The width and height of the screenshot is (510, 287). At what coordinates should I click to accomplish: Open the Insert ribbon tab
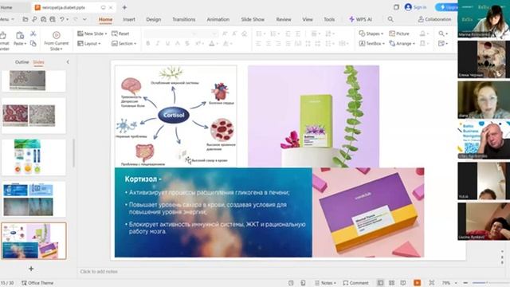pos(129,19)
